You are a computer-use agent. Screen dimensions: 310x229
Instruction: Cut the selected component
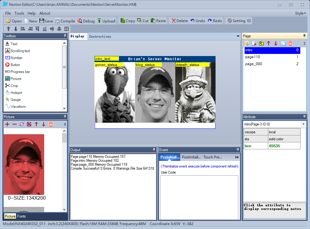(x=143, y=21)
